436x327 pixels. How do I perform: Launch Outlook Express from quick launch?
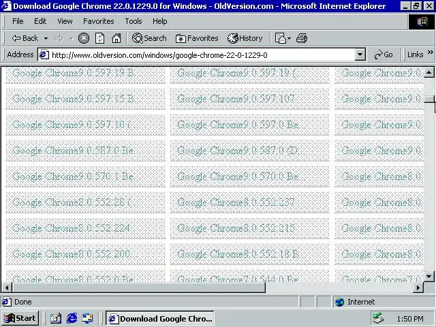[88, 318]
